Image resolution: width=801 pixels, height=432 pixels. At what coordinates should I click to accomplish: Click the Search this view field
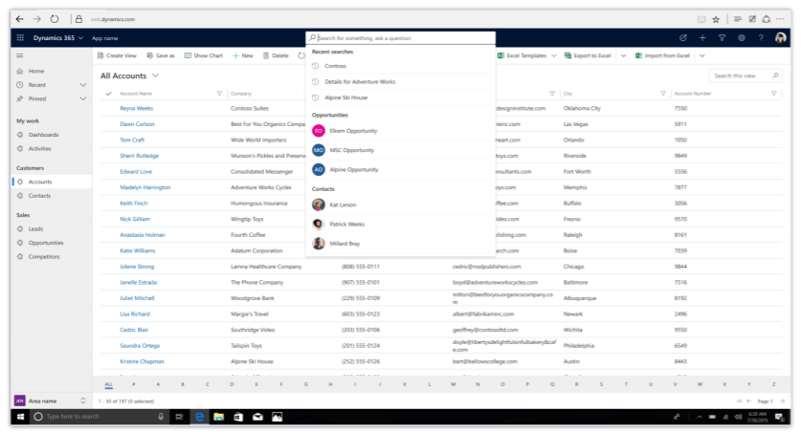point(739,76)
